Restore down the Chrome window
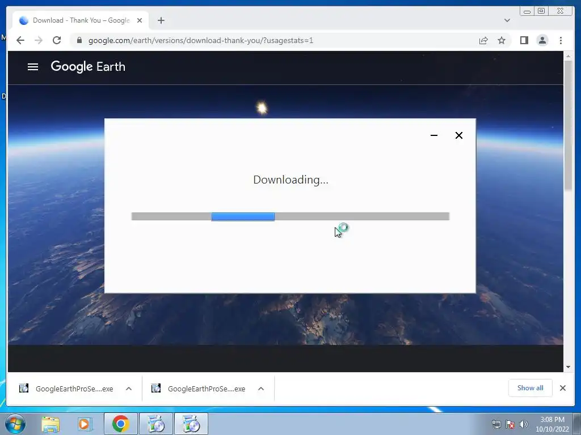 [541, 11]
